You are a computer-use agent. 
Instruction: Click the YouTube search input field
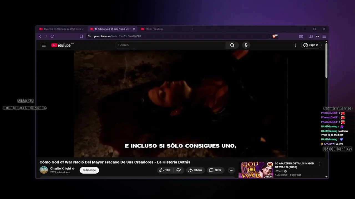tap(170, 45)
